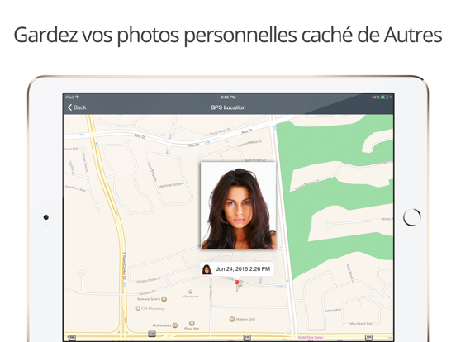Tap the back chevron arrow

coord(69,107)
